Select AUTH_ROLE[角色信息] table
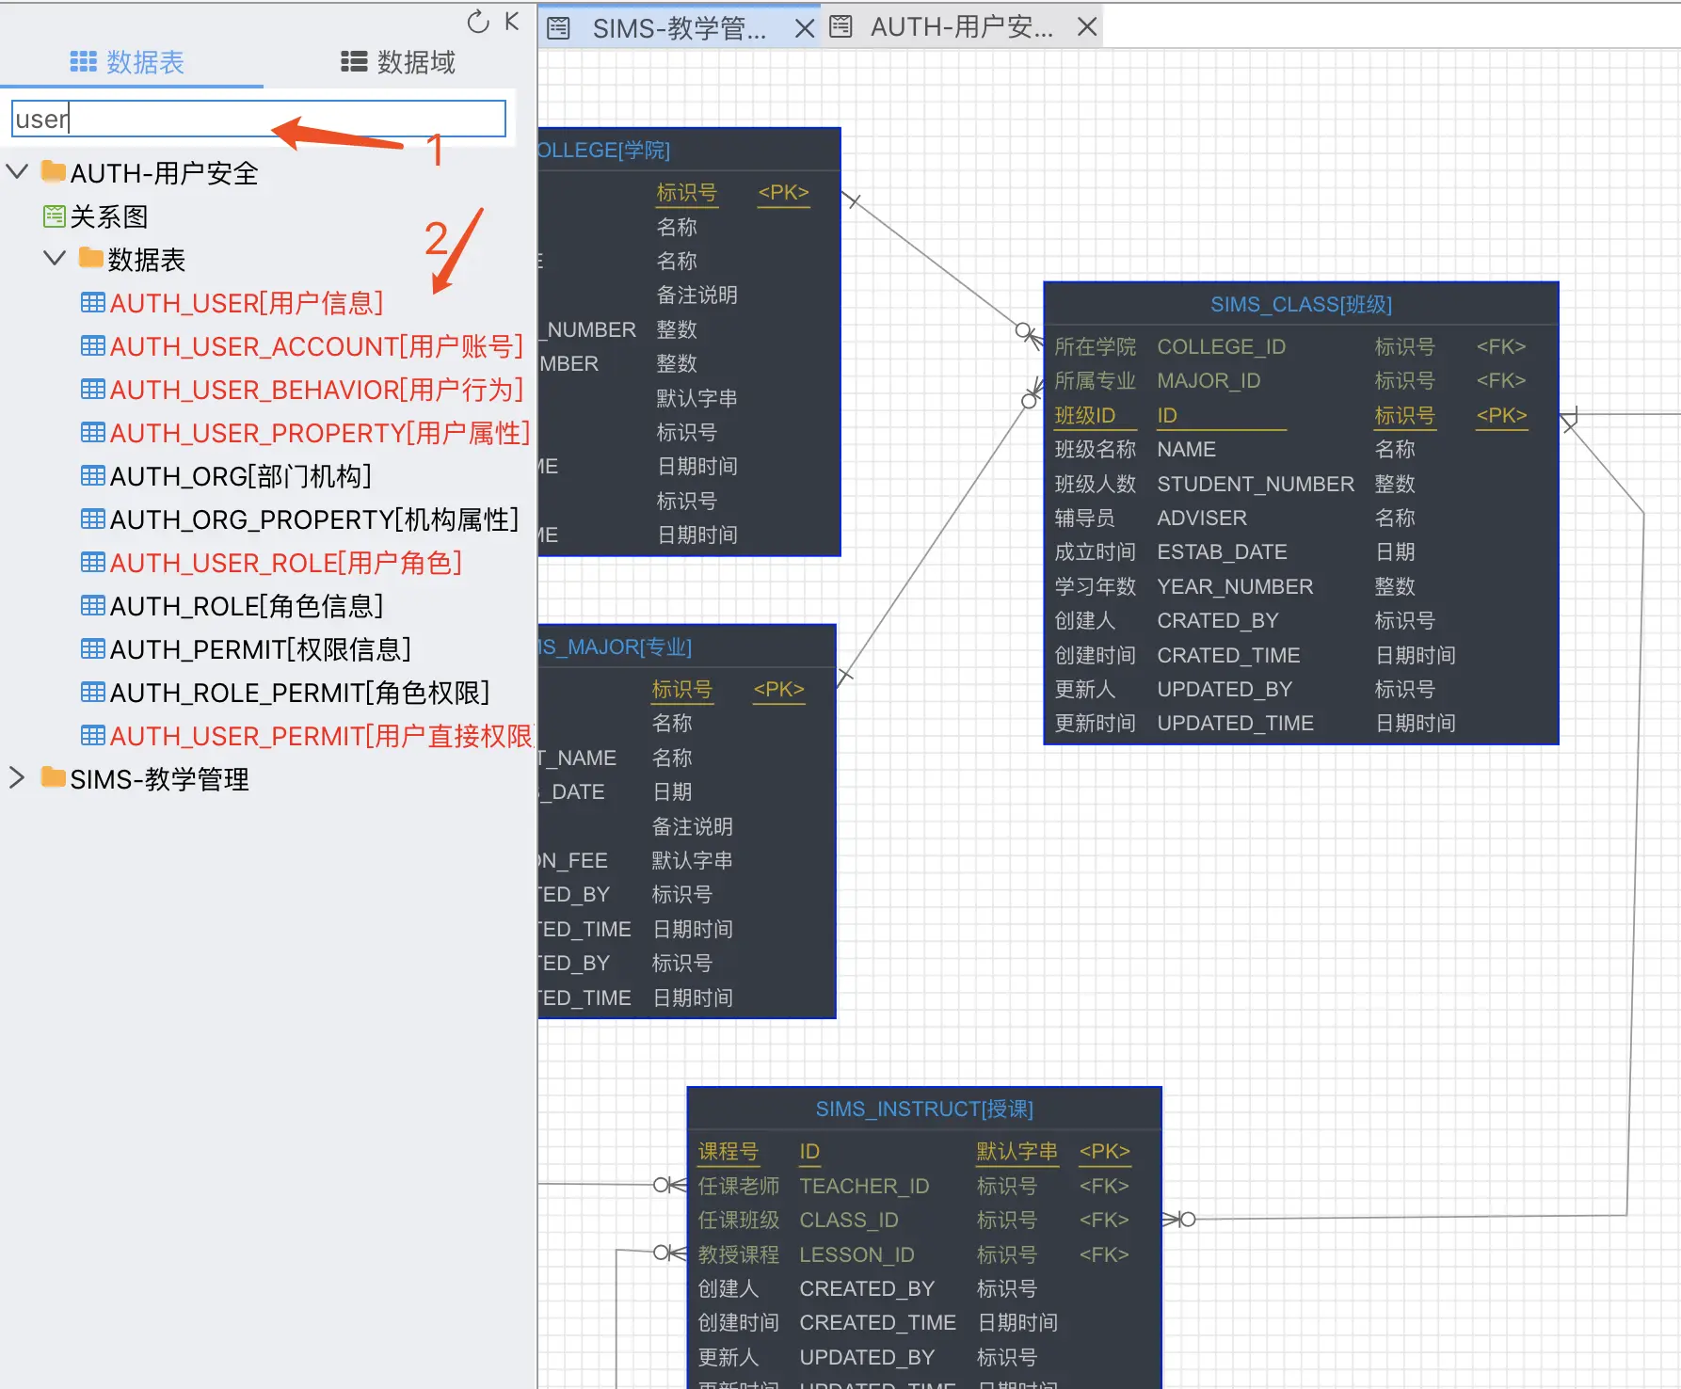The height and width of the screenshot is (1389, 1681). coord(247,606)
